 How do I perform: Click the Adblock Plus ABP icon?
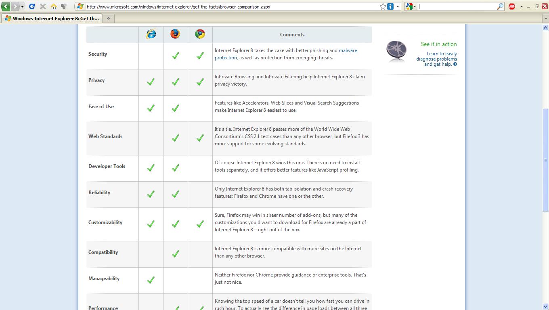pos(512,6)
